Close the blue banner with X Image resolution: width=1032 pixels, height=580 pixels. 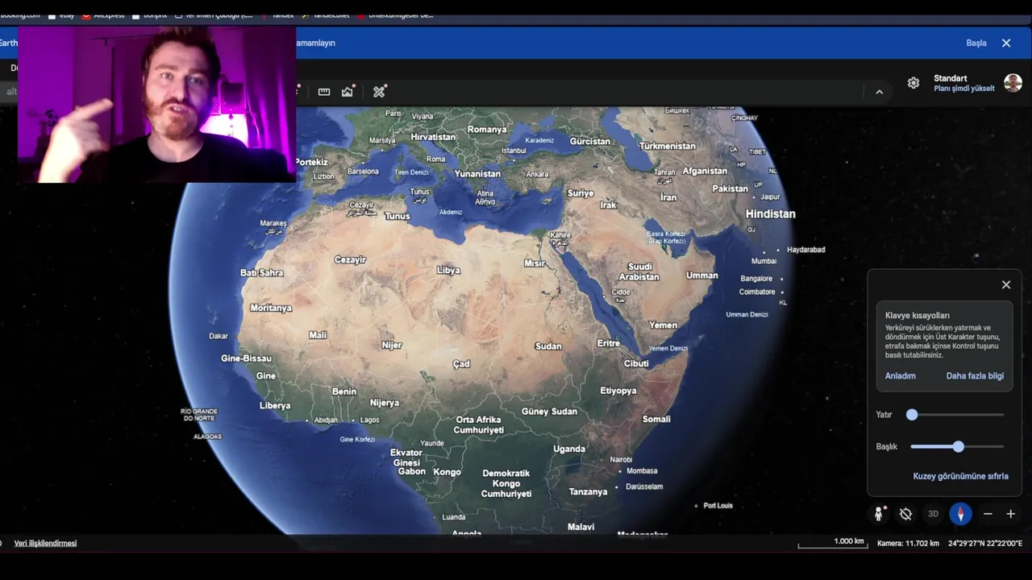tap(1006, 43)
